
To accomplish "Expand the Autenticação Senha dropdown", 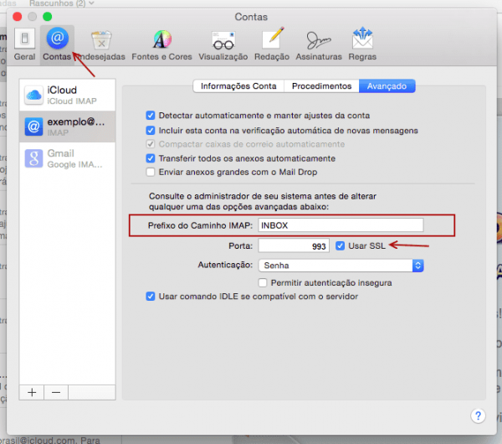I will coord(341,265).
